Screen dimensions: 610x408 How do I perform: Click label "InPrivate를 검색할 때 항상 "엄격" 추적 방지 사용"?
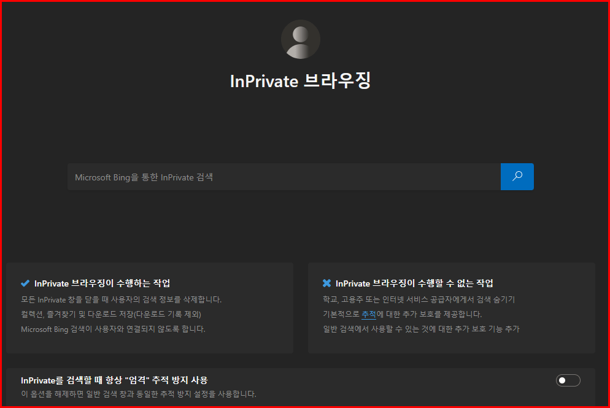[114, 380]
